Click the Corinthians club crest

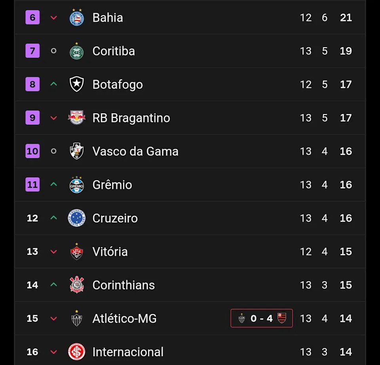(x=77, y=285)
